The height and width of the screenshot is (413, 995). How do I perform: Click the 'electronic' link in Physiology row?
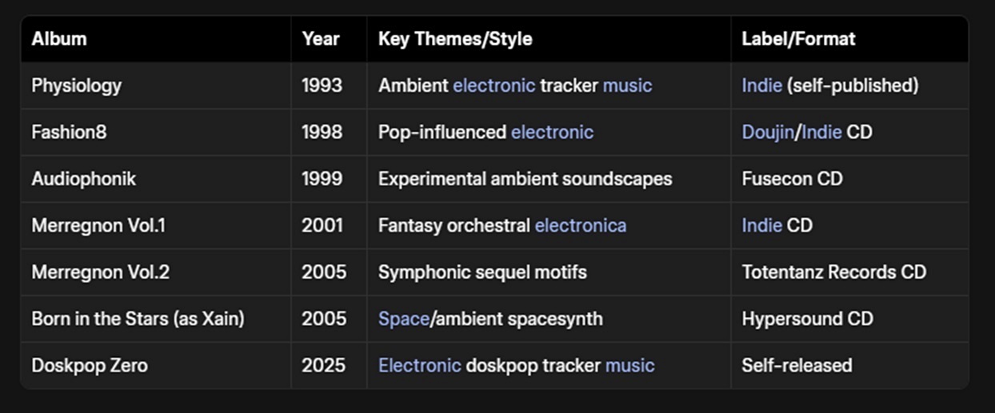[x=494, y=85]
